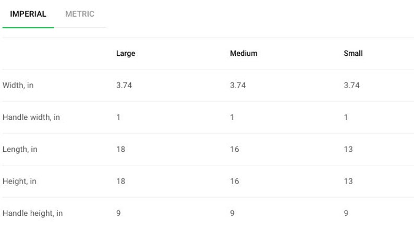Click the Medium length value 16
The width and height of the screenshot is (414, 243).
(235, 149)
